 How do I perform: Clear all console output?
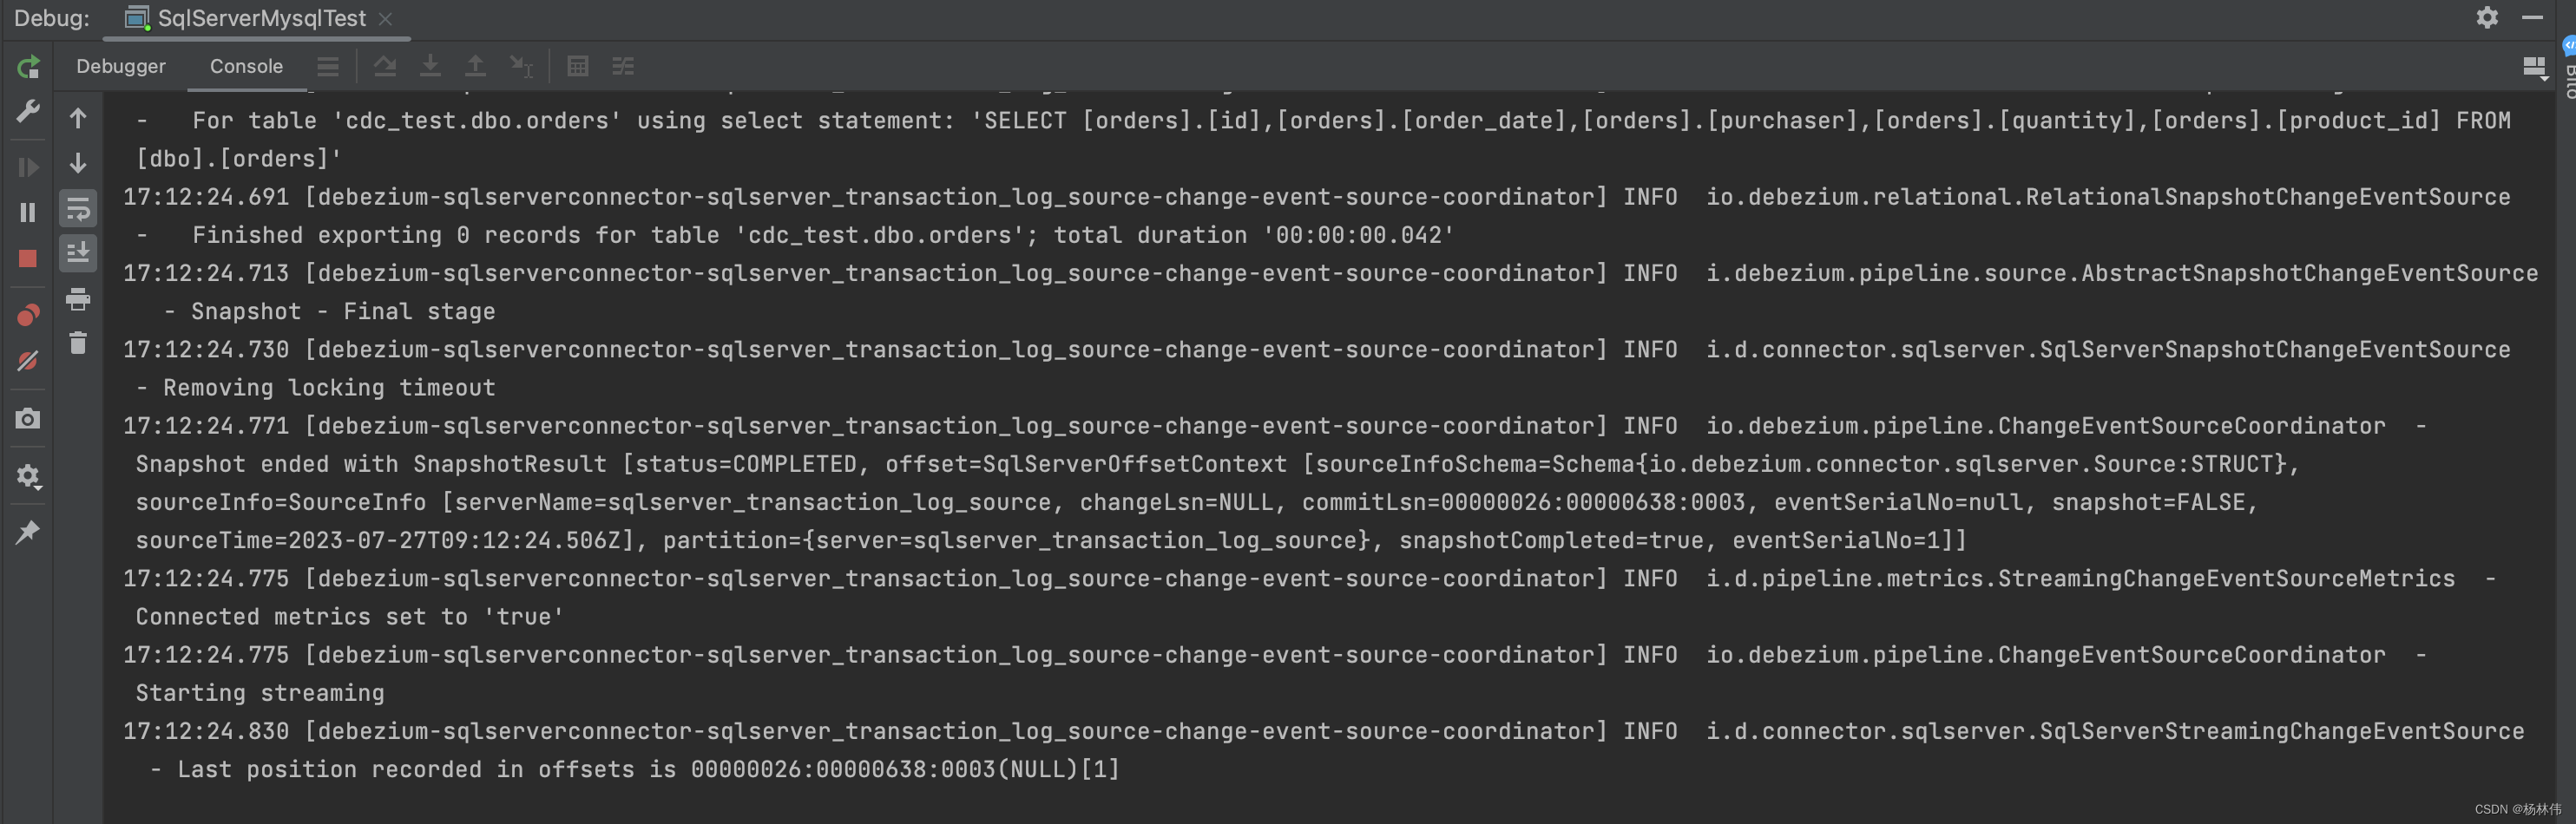tap(78, 343)
